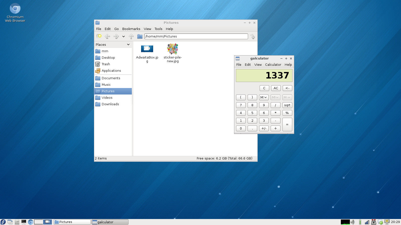401x225 pixels.
Task: Click the 9 digit button
Action: pos(264,105)
